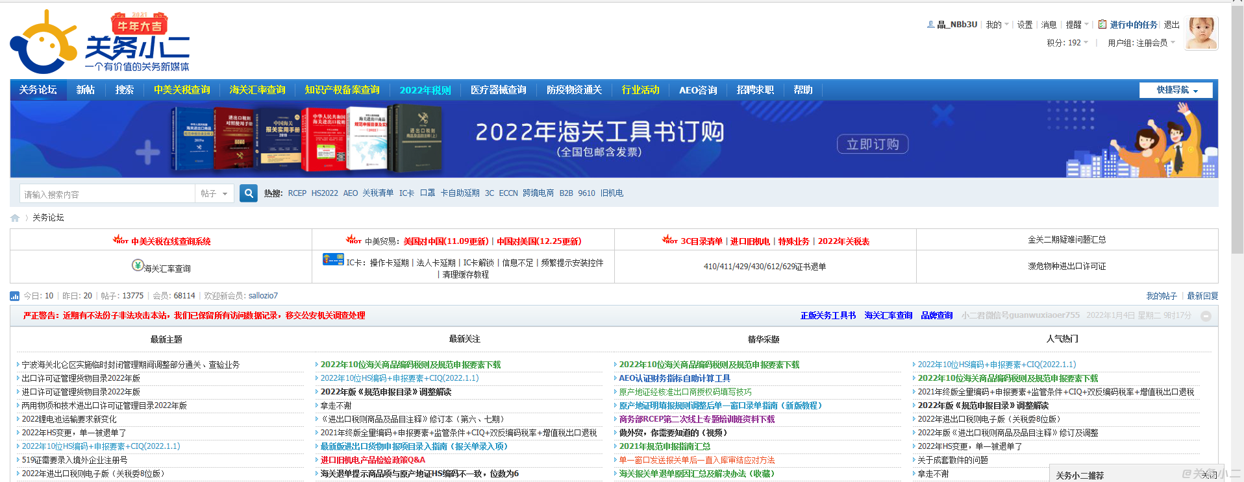Click the 中国对美国(12.25更新) link
Image resolution: width=1244 pixels, height=482 pixels.
(539, 241)
